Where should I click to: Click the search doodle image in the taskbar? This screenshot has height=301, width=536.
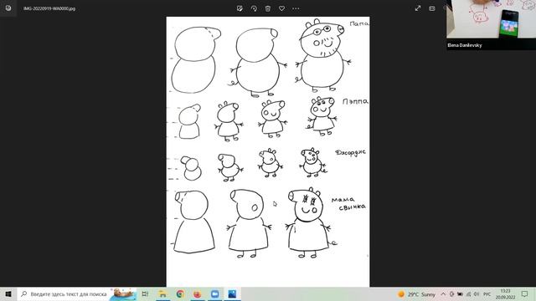(123, 293)
